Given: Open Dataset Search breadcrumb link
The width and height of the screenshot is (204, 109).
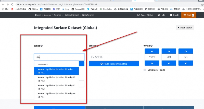Looking at the screenshot, I should click(x=72, y=15).
